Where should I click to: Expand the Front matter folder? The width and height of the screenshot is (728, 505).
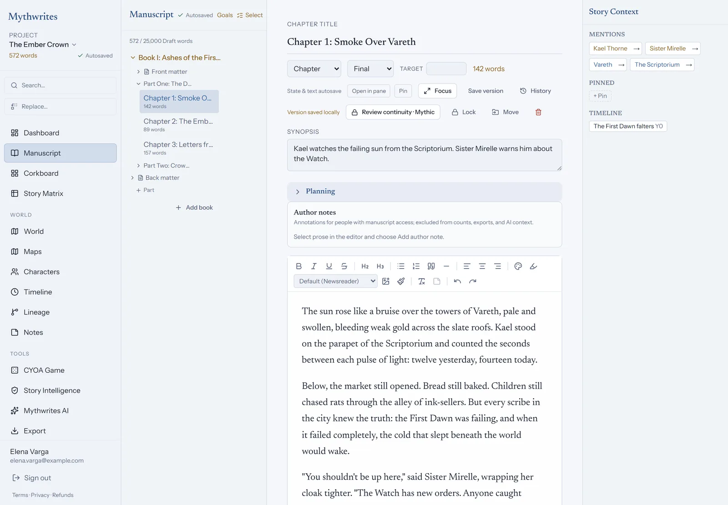point(139,72)
